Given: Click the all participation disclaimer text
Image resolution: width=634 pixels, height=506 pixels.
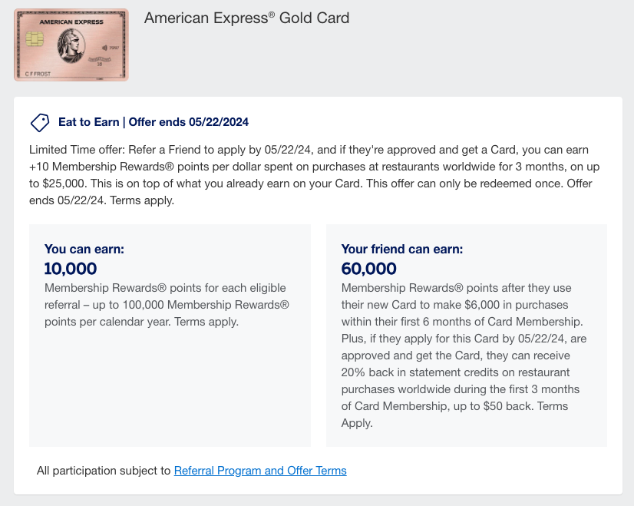Looking at the screenshot, I should 104,471.
